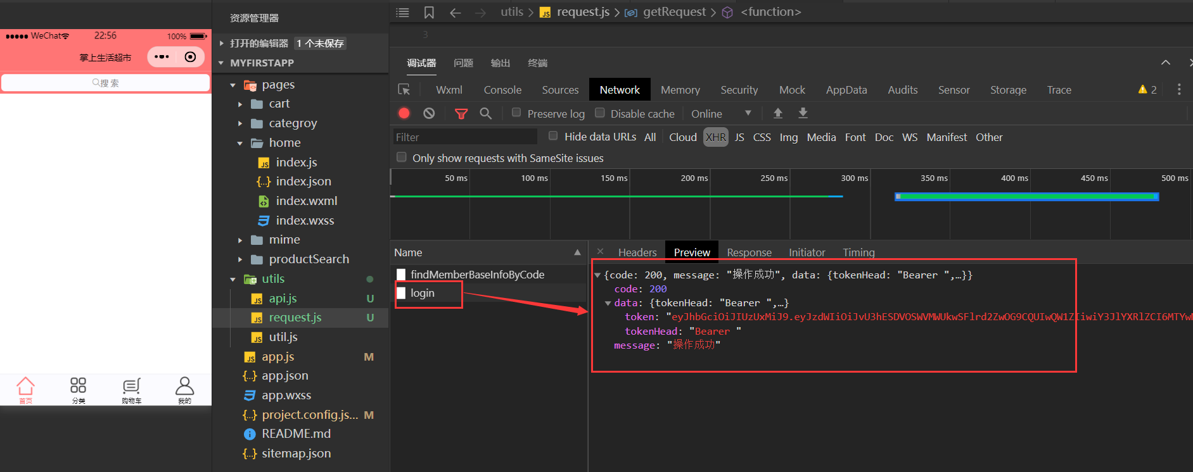This screenshot has height=472, width=1193.
Task: Click the import HAR upload arrow icon
Action: pyautogui.click(x=778, y=113)
